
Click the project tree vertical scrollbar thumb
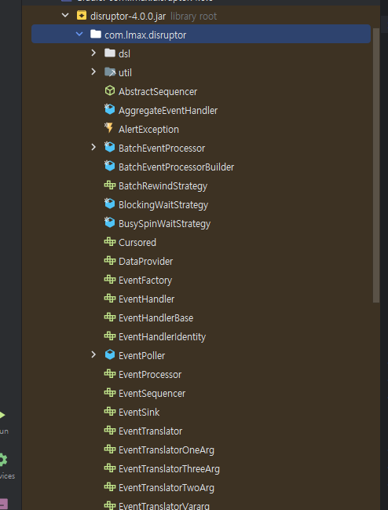pos(376,165)
